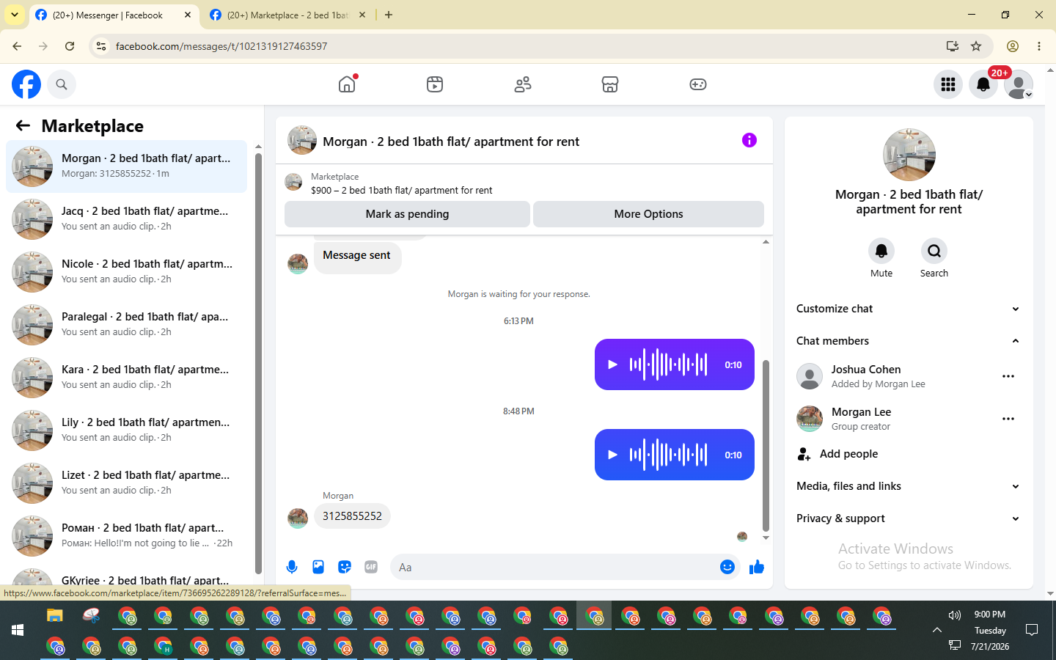Open Windows notification center
Screen dimensions: 1056x660
coord(1032,630)
